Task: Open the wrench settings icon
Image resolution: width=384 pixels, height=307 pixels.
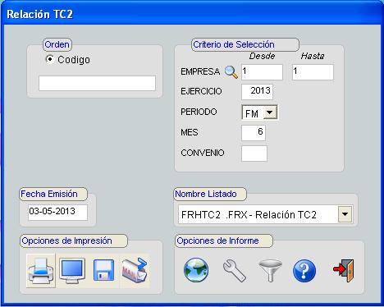Action: click(235, 271)
